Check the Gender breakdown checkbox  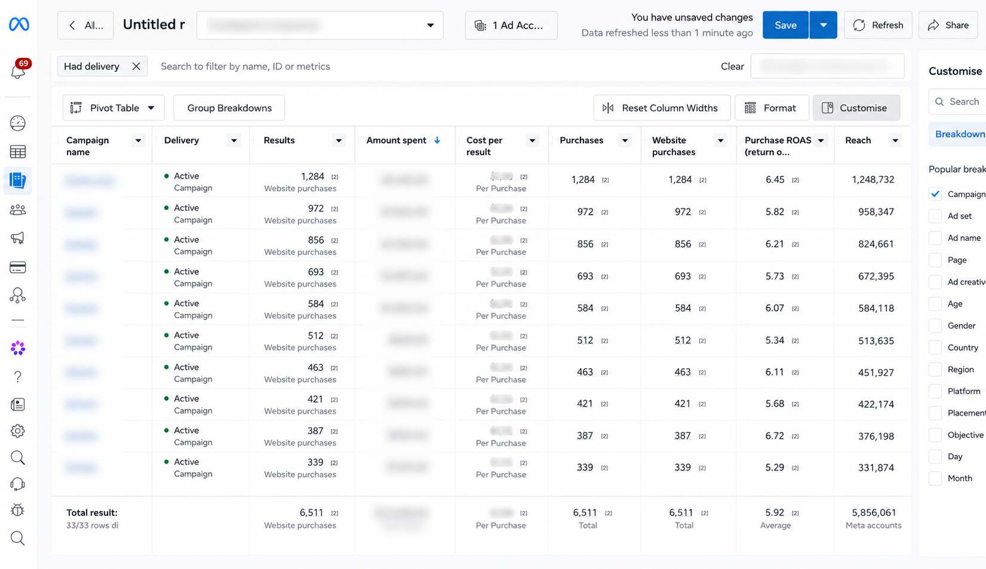(935, 325)
